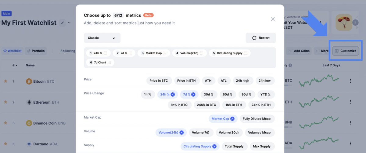
Task: View the Bitcoin 7-day sparkline chart
Action: coord(319,81)
